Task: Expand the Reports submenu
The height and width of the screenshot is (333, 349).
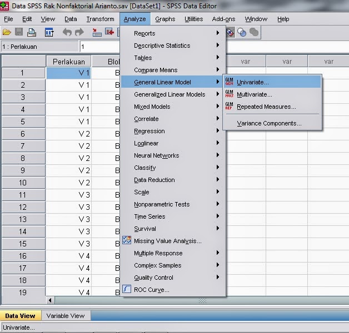Action: click(173, 33)
